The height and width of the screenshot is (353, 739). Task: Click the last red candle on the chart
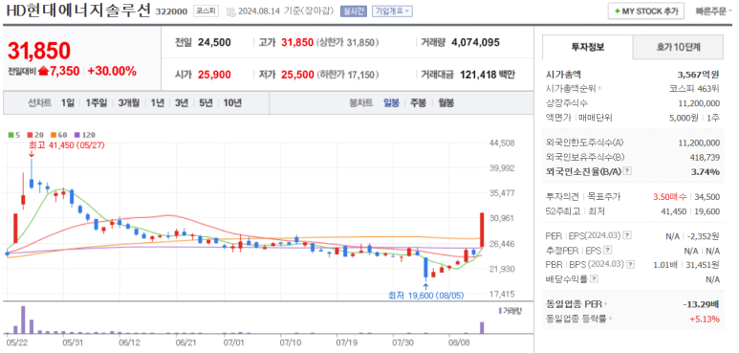coord(482,230)
